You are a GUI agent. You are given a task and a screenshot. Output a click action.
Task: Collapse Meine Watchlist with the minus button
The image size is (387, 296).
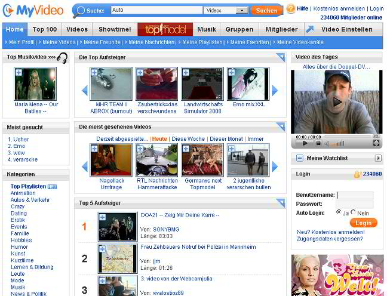[299, 158]
